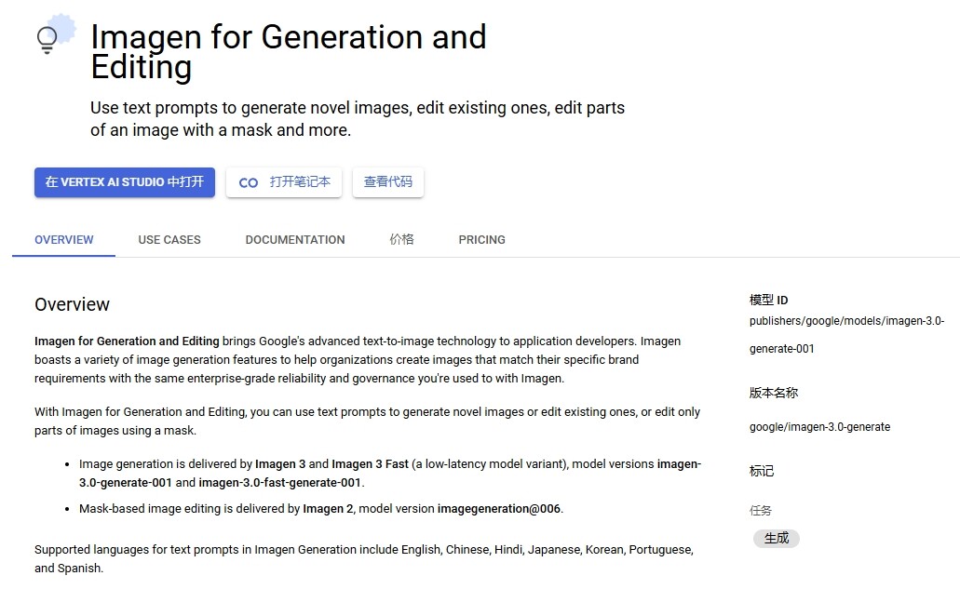Click the 模型 ID label
The image size is (960, 589).
(768, 301)
